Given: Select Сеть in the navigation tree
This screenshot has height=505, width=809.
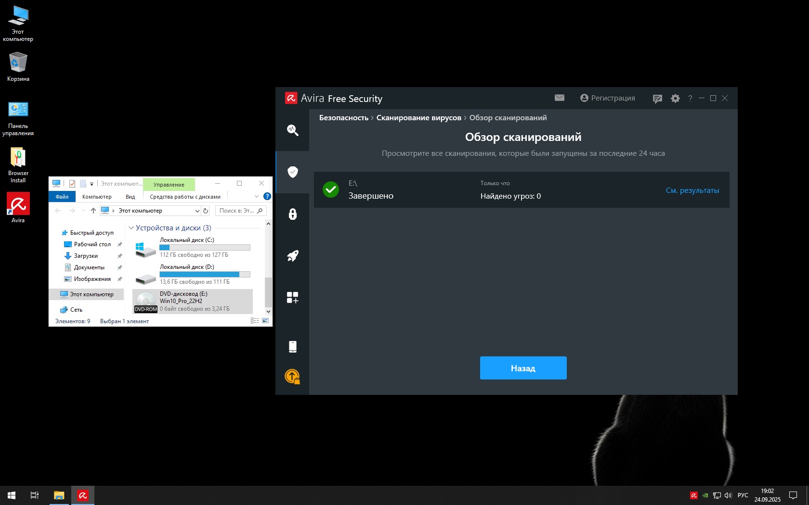Looking at the screenshot, I should (71, 310).
